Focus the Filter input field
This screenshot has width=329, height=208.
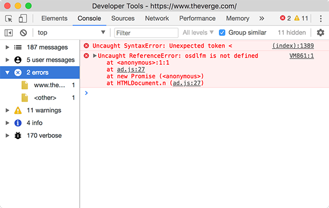click(146, 33)
